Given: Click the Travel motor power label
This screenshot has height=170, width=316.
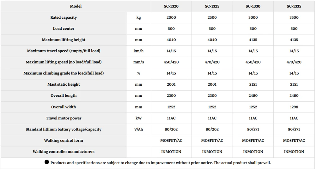Looking at the screenshot, I should 64,118.
